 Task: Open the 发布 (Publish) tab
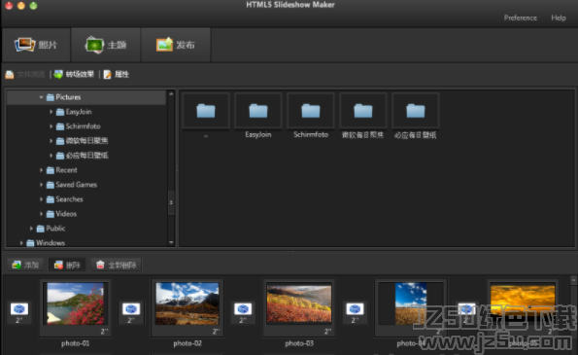(176, 45)
